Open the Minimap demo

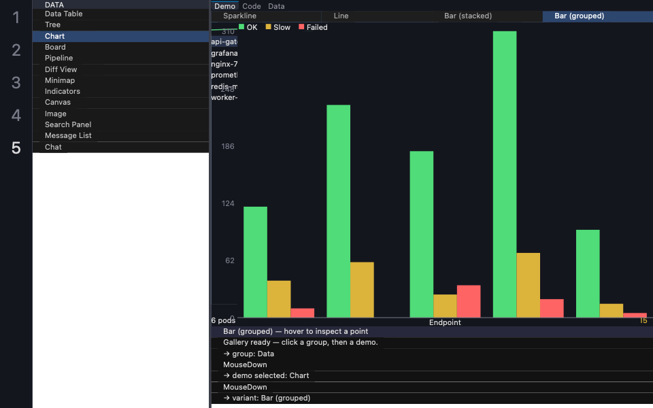point(120,80)
